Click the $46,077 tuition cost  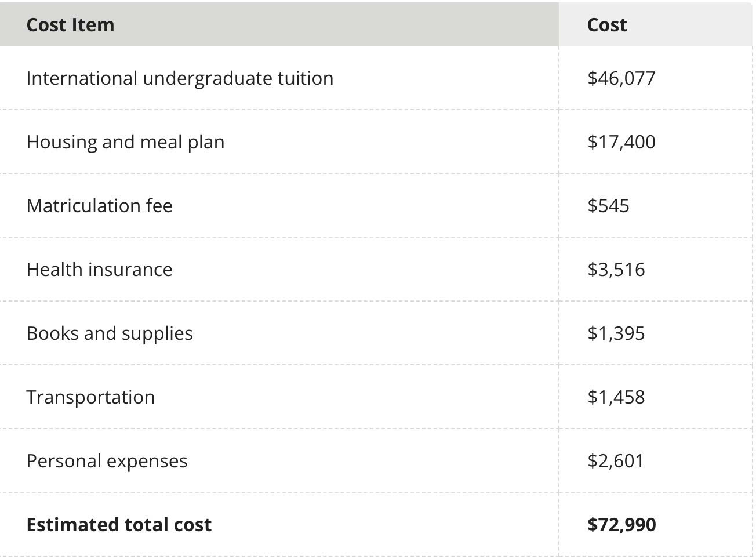pos(621,78)
